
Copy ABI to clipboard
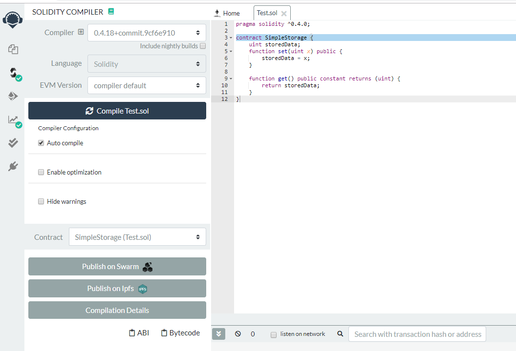point(139,333)
